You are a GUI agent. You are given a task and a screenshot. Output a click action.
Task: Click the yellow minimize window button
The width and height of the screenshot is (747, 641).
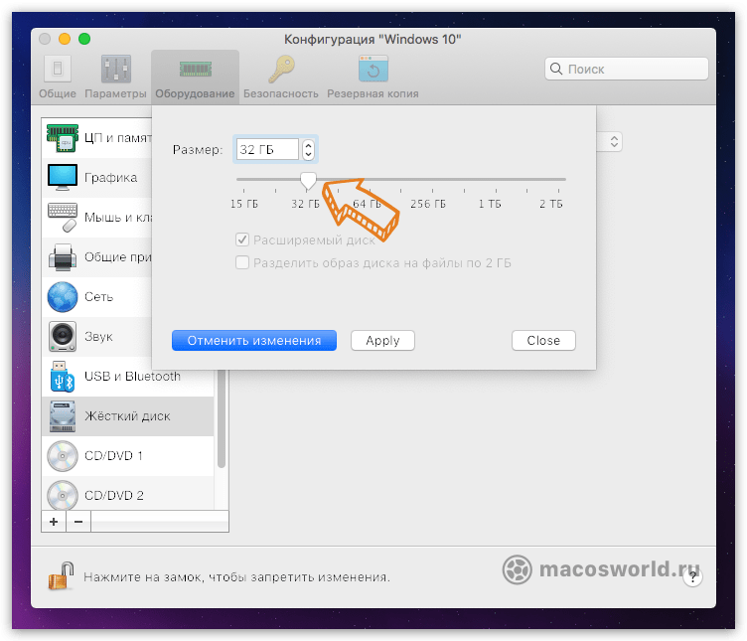pos(65,39)
